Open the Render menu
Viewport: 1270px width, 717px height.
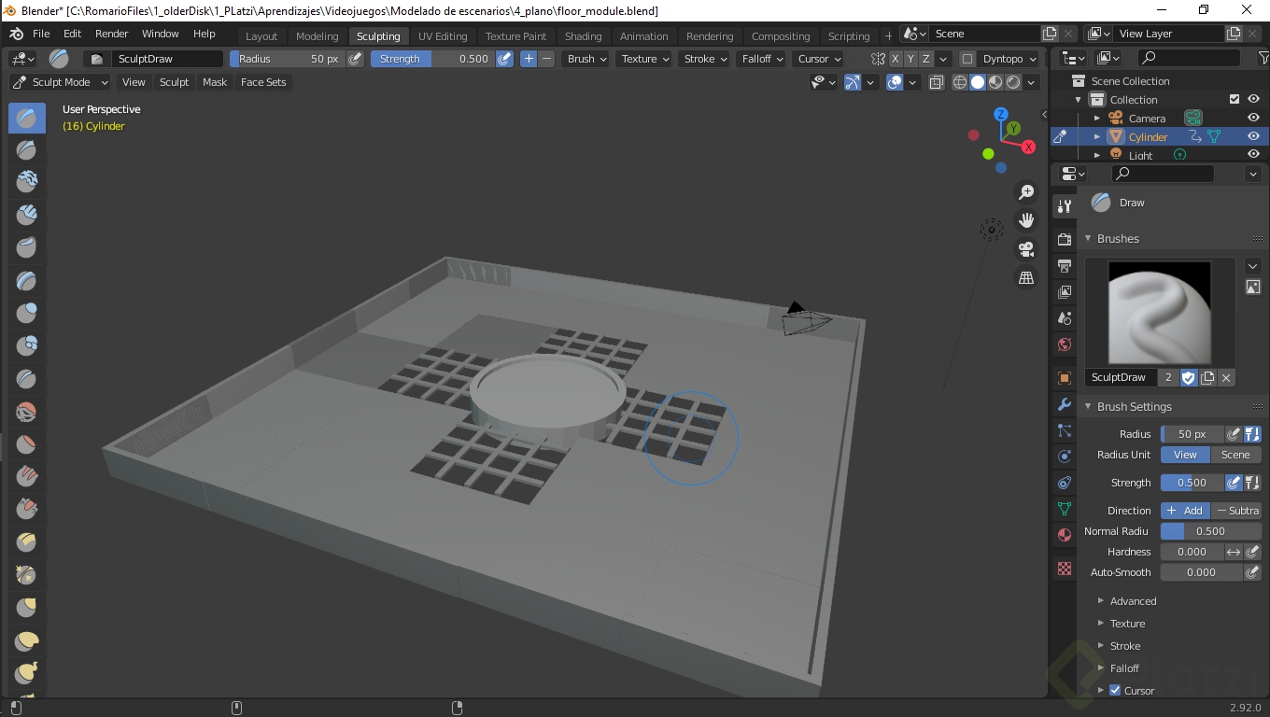pos(111,34)
